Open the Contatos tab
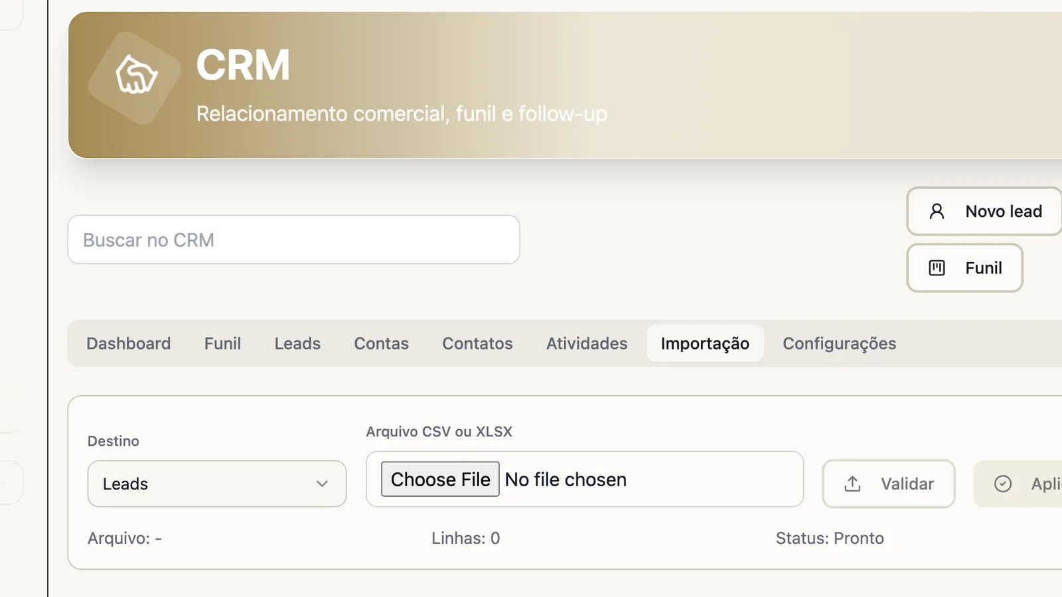The image size is (1062, 597). coord(477,344)
